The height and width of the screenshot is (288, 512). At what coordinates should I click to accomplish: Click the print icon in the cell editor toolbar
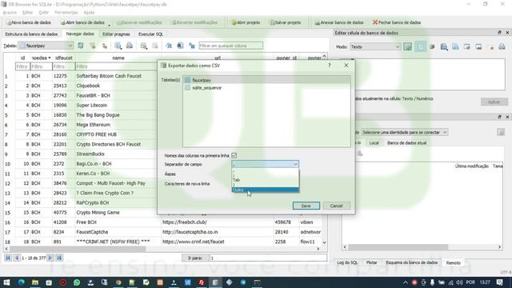pos(502,46)
